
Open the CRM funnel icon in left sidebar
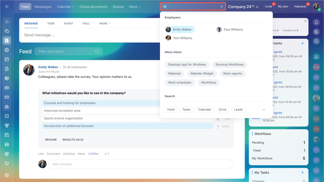pyautogui.click(x=7, y=125)
